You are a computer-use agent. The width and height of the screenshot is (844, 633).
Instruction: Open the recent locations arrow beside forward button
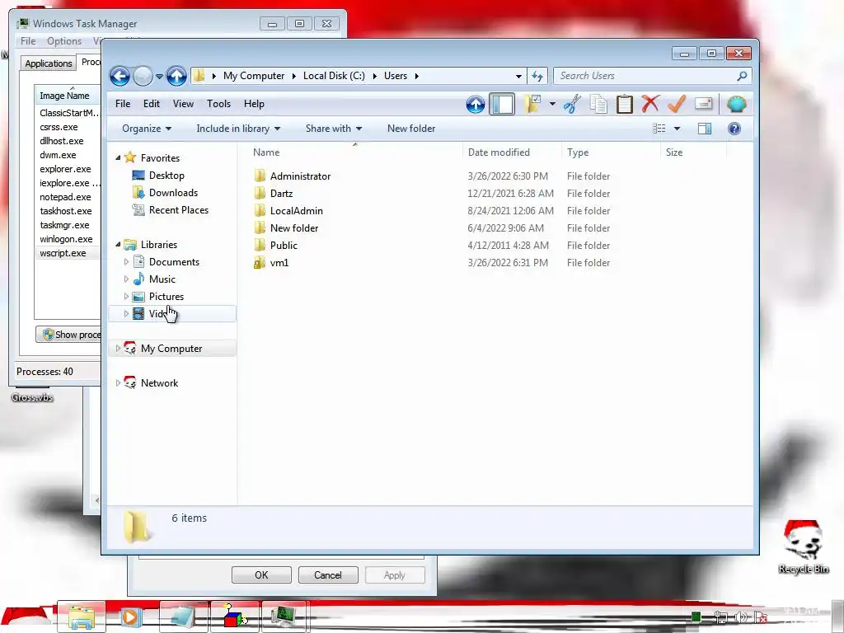[159, 77]
